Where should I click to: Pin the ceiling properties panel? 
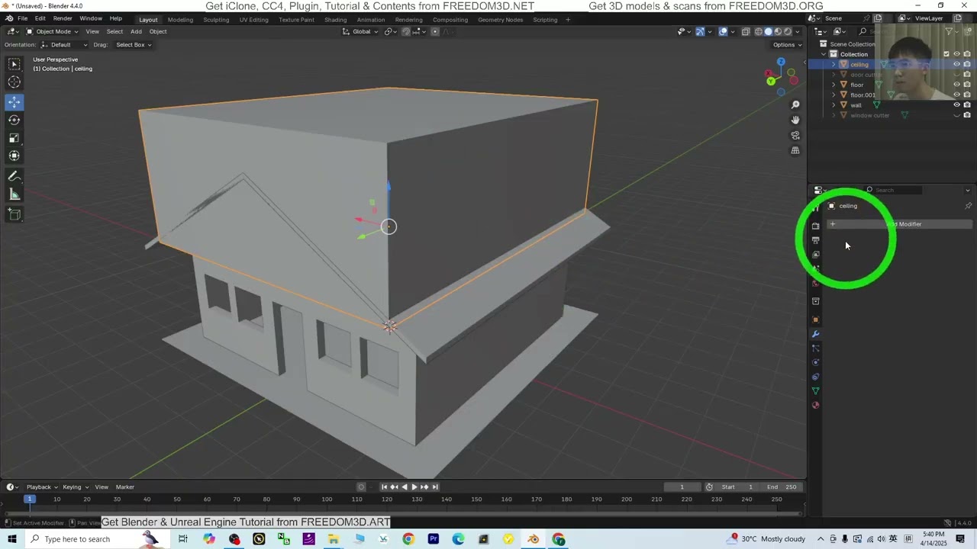968,206
